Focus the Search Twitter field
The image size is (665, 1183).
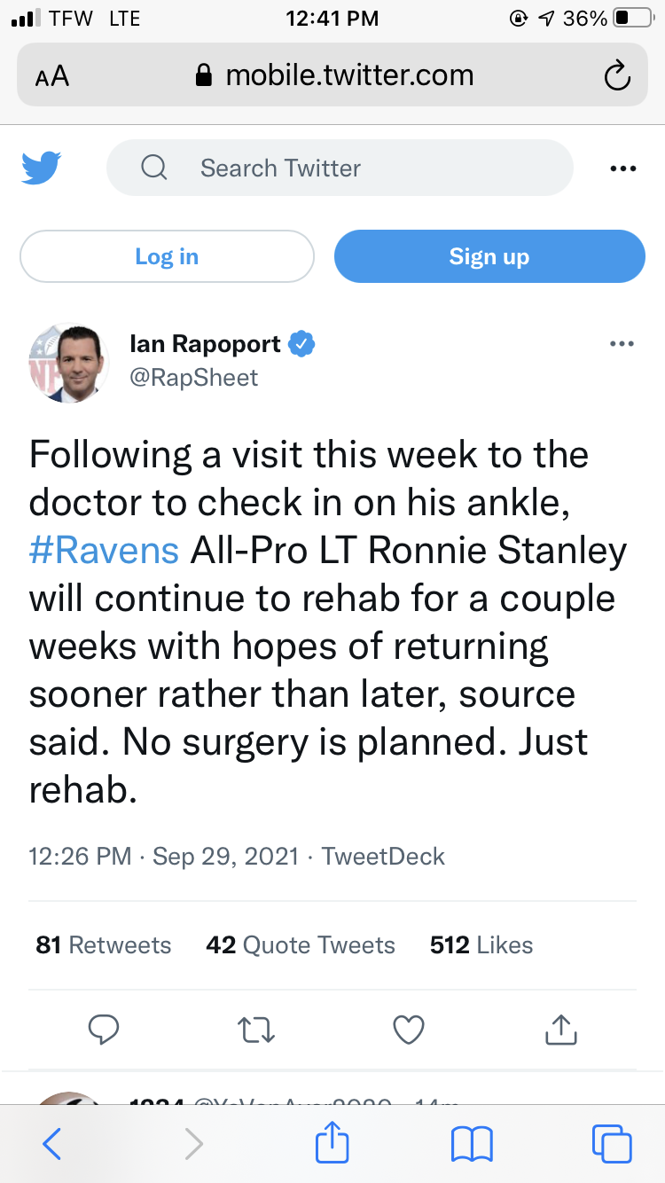tap(340, 168)
